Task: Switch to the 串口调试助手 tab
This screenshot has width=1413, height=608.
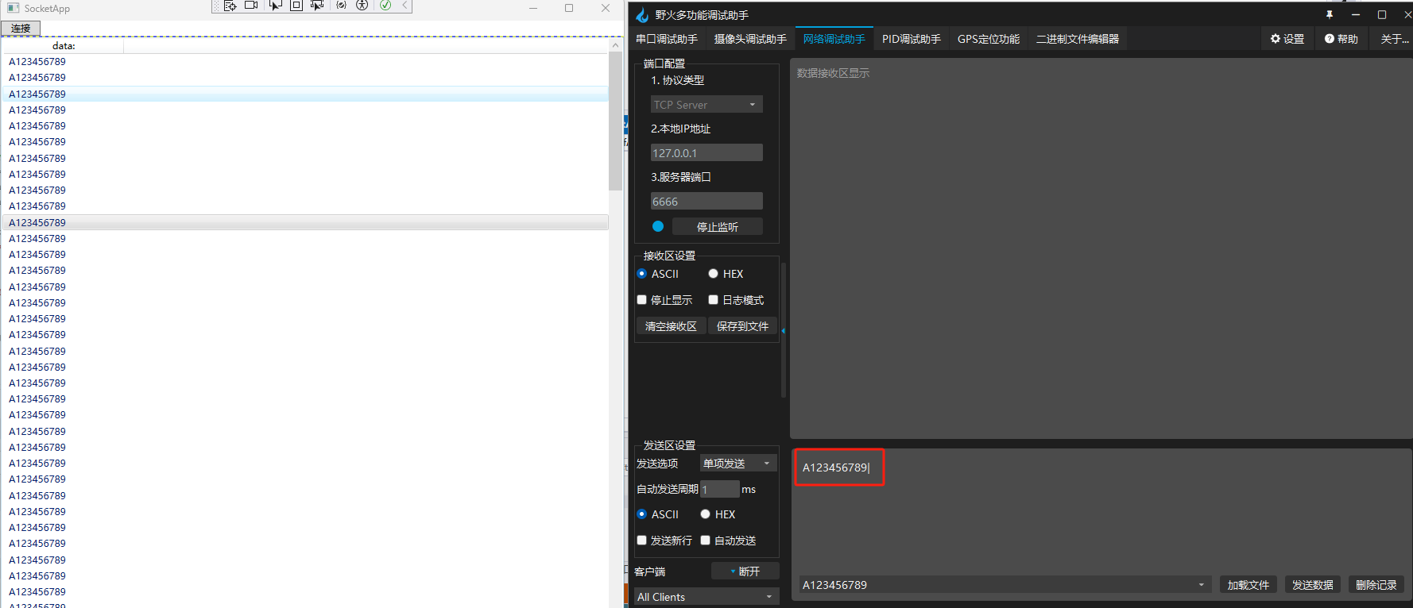Action: pos(667,39)
